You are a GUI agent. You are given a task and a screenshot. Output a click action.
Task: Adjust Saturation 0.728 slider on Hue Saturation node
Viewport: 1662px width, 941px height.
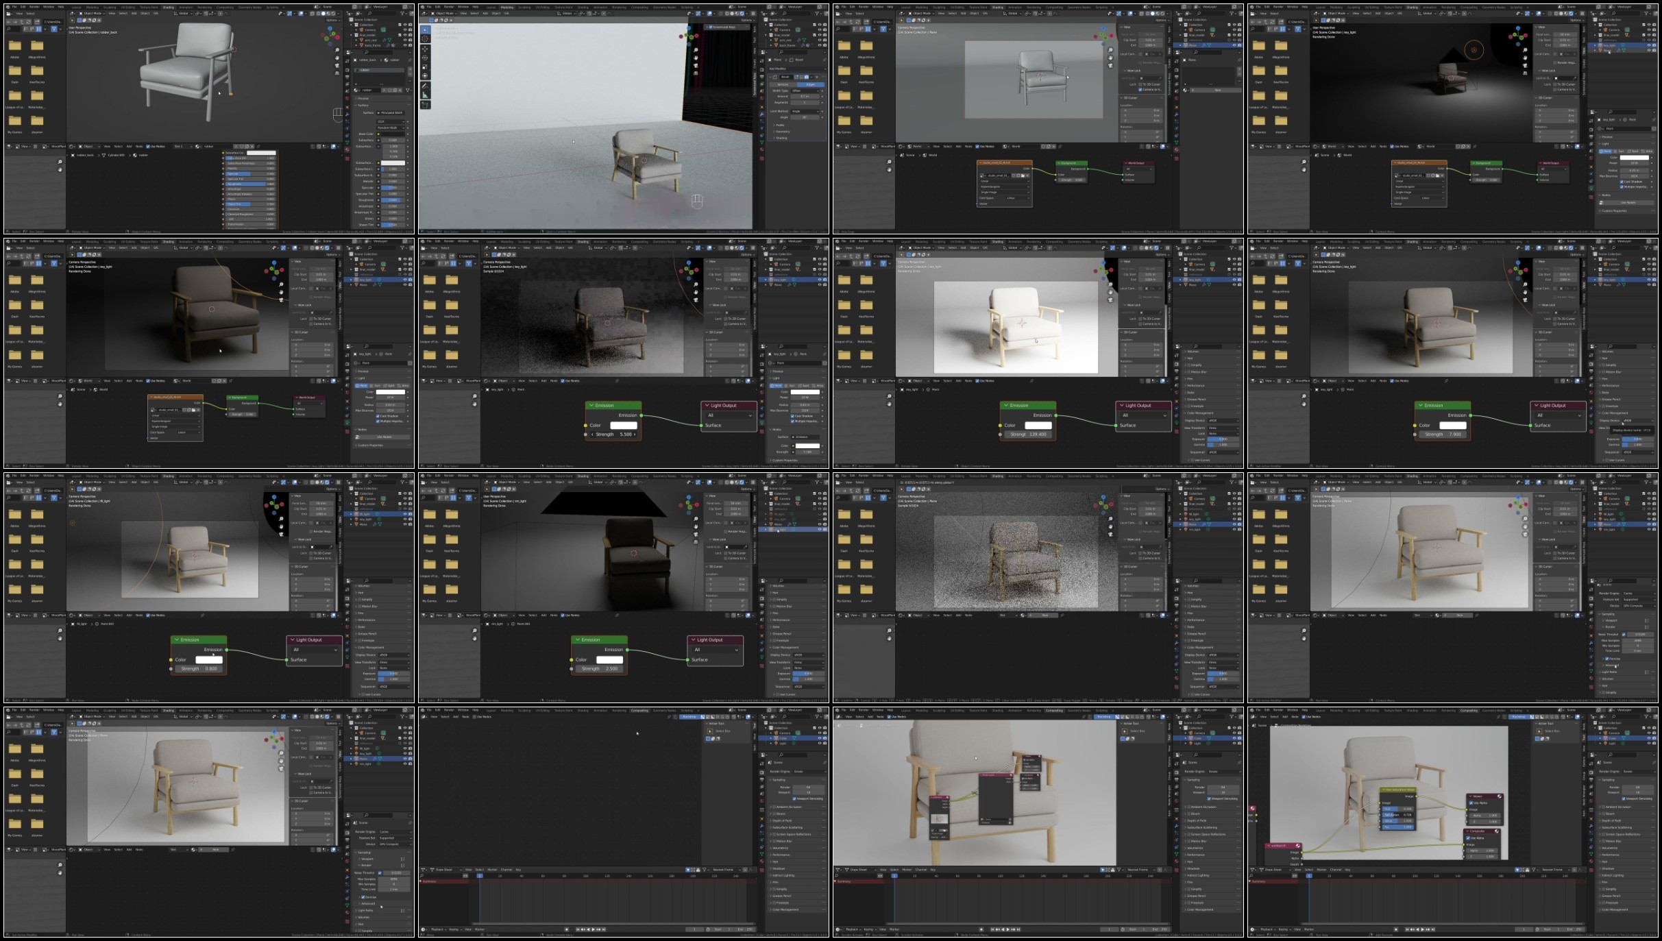click(1398, 815)
